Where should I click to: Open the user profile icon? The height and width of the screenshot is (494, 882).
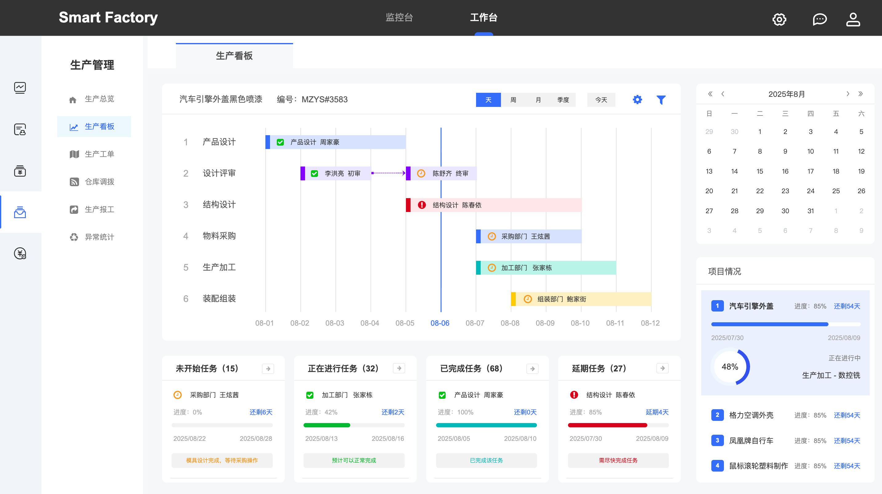852,19
